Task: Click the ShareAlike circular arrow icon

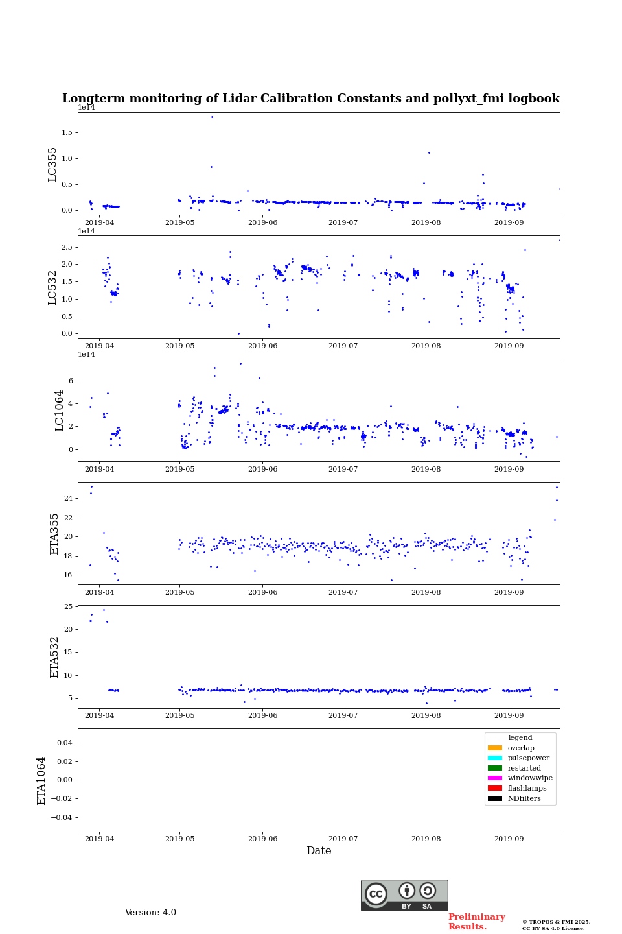Action: 428,891
